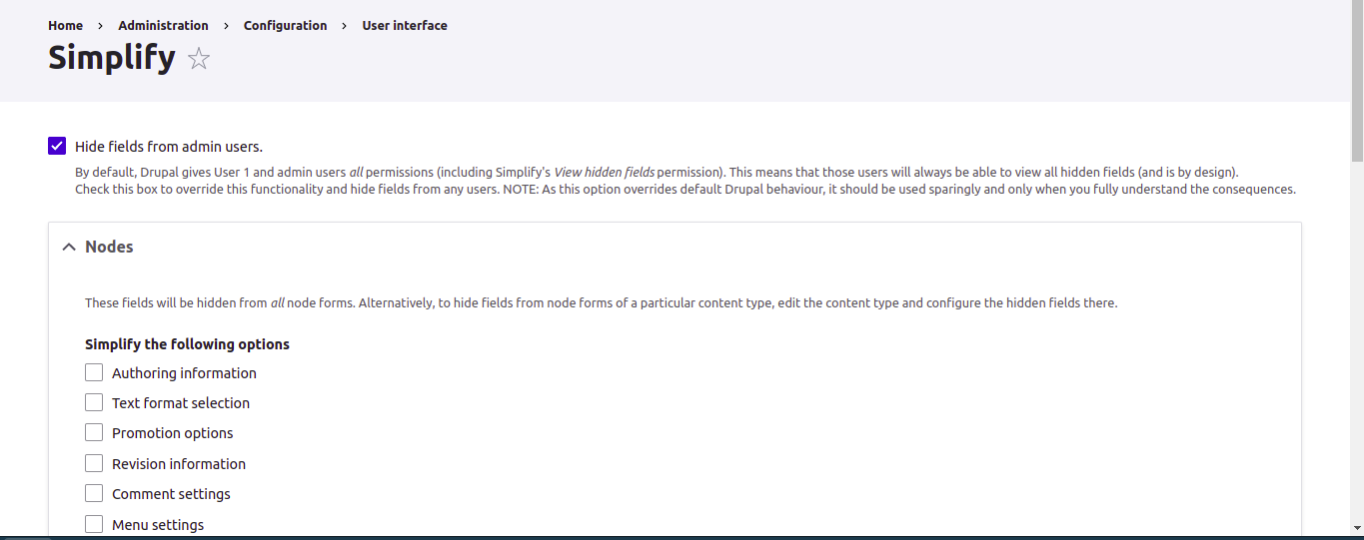Screen dimensions: 1364x540
Task: Click the star shortcut icon beside Simplify
Action: (x=199, y=59)
